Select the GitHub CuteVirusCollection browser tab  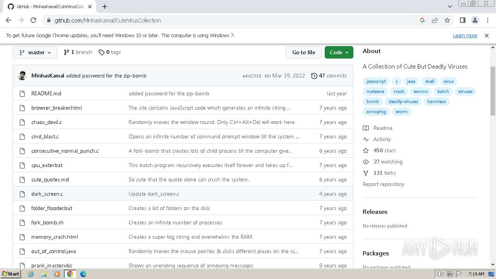pos(49,7)
